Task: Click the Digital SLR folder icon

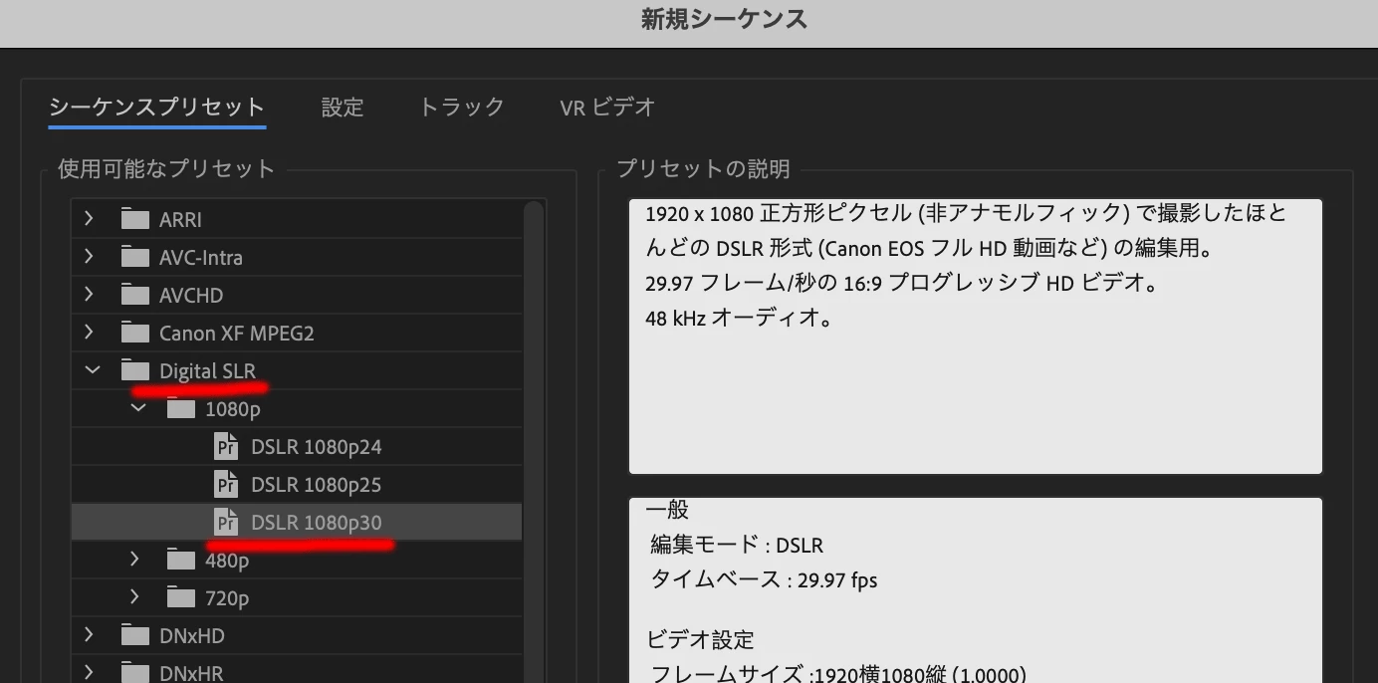Action: click(134, 370)
